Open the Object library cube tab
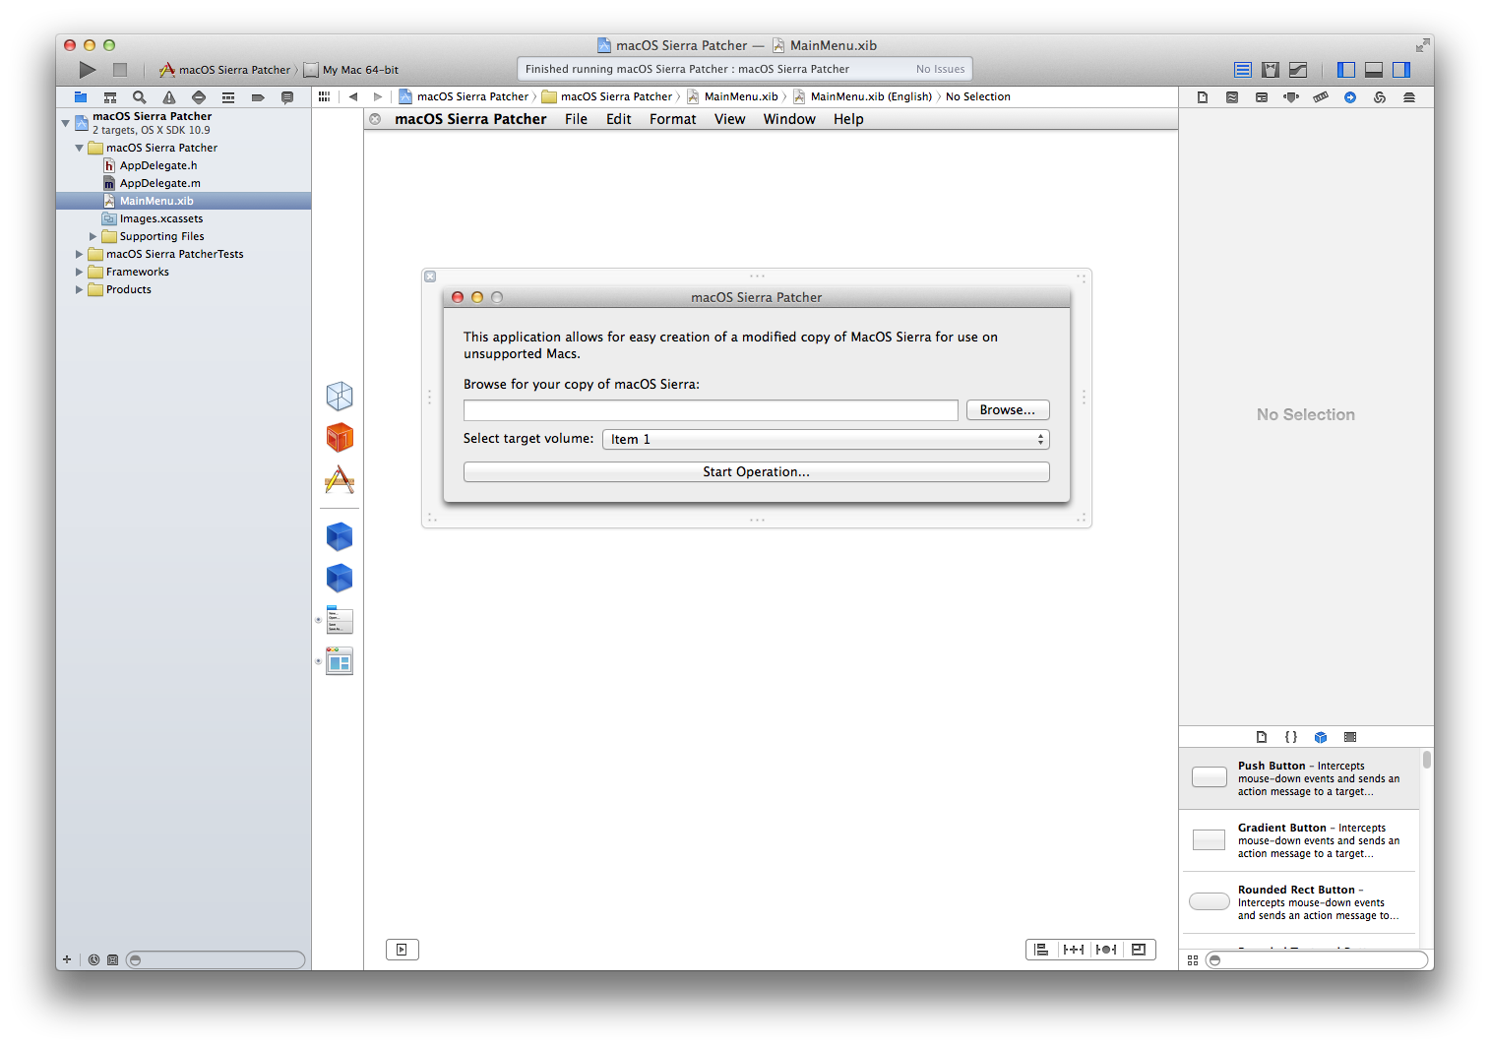1490x1048 pixels. [1321, 737]
